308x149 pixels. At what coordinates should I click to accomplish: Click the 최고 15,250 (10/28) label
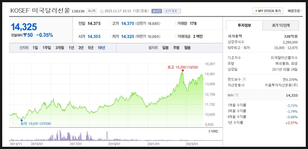[x=183, y=67]
